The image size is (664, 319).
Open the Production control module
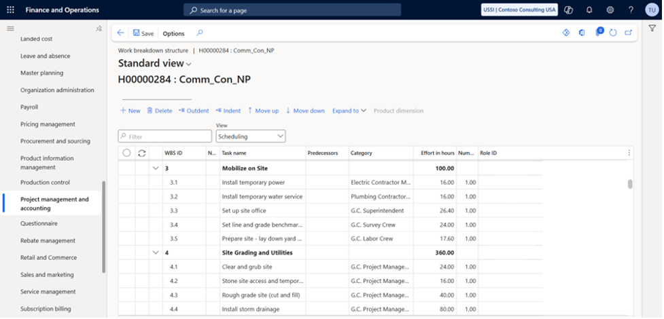[x=45, y=183]
